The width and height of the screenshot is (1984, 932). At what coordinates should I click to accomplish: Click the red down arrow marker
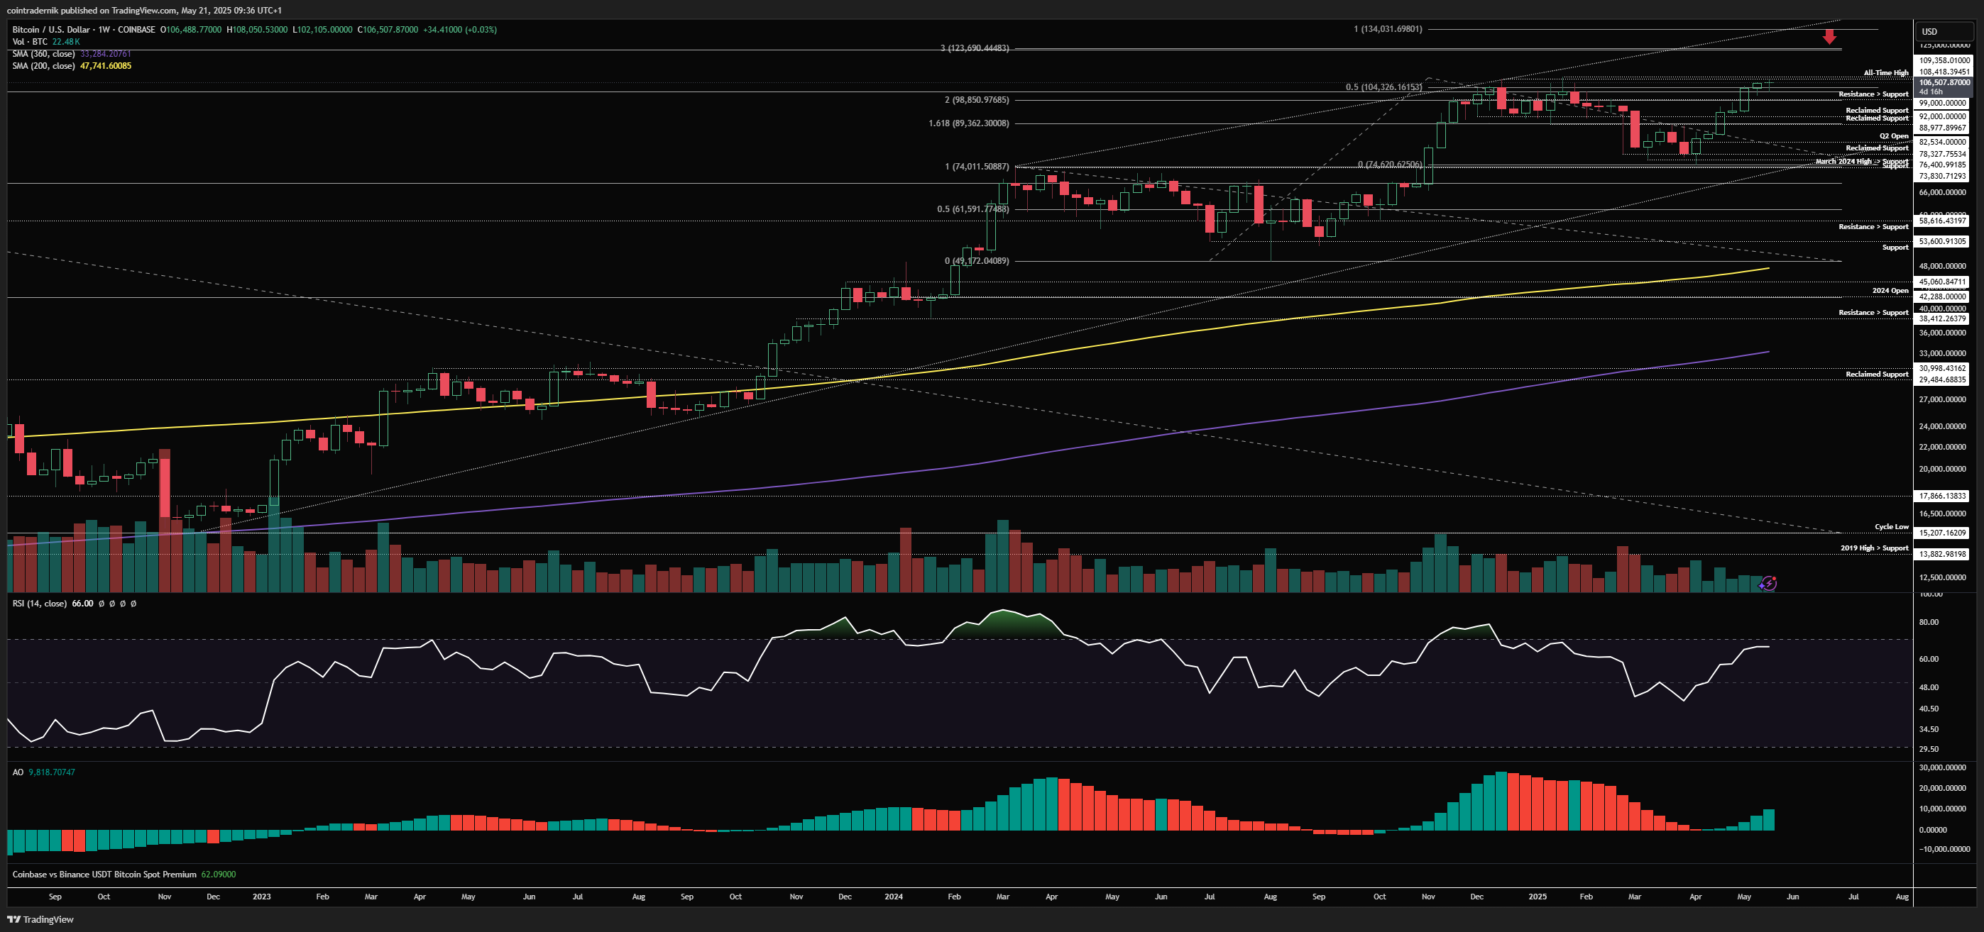[x=1829, y=36]
